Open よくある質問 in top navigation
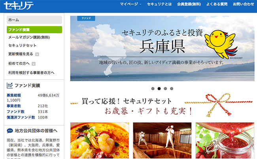The height and width of the screenshot is (159, 257). point(217,4)
